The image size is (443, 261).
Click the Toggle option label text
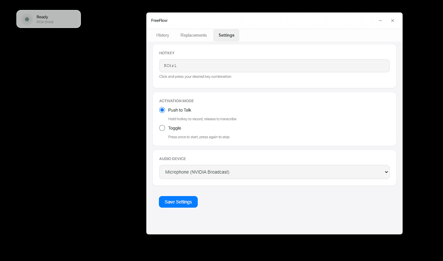175,128
